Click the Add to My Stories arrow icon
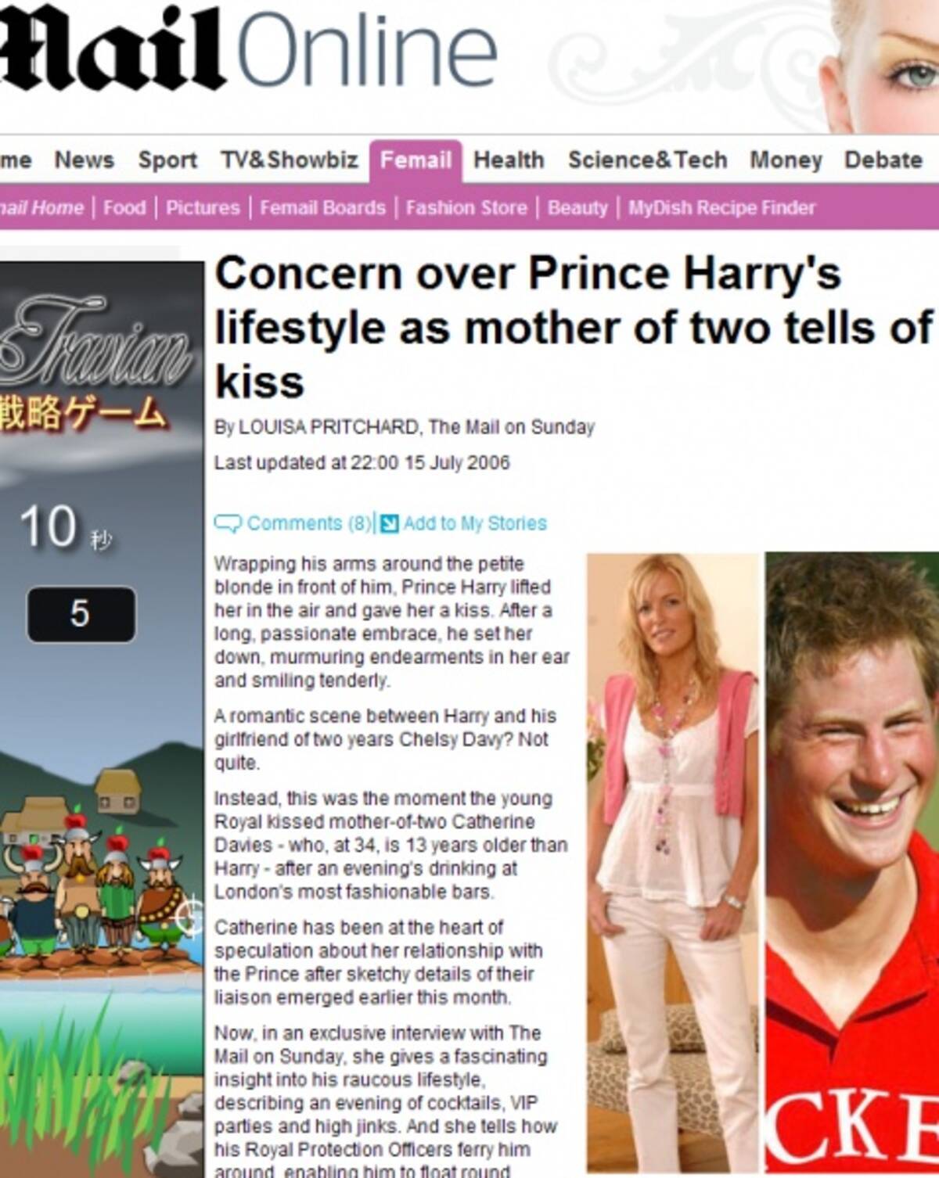 [389, 523]
